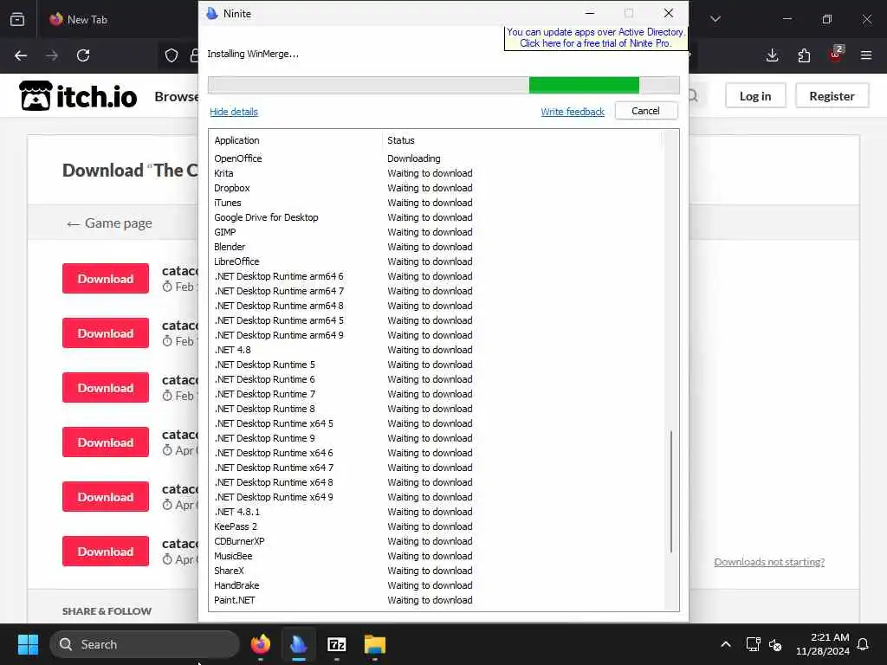Select the Blender row
This screenshot has width=887, height=665.
(436, 247)
